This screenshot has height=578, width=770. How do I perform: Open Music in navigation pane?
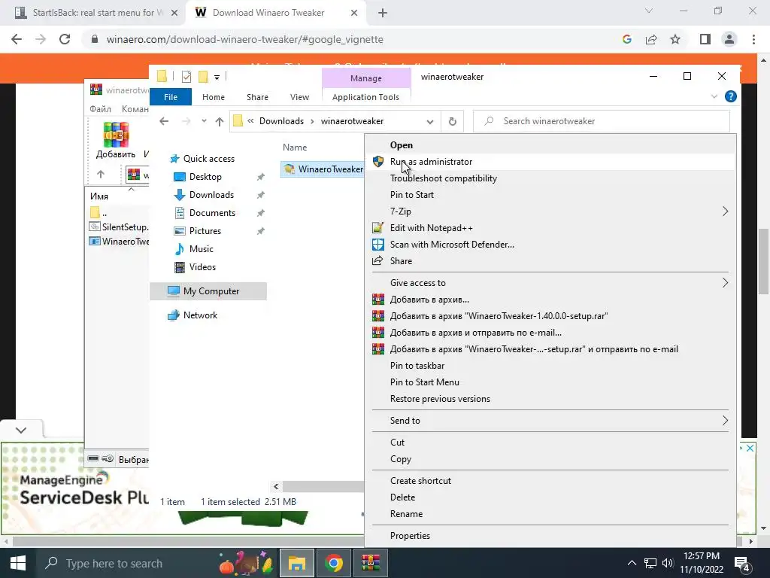coord(202,248)
